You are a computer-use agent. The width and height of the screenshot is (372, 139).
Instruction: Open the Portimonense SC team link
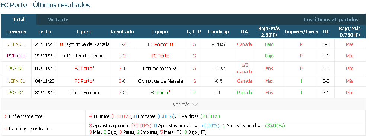click(x=160, y=69)
